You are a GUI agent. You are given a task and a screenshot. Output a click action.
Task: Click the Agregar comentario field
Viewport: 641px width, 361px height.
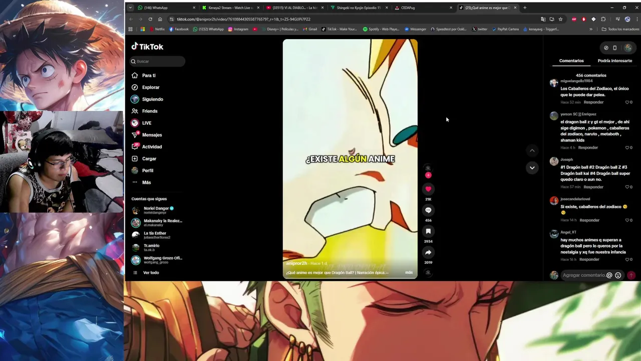point(583,275)
